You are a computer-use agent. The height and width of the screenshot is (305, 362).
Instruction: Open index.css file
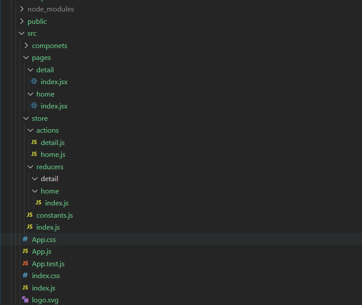pos(46,276)
